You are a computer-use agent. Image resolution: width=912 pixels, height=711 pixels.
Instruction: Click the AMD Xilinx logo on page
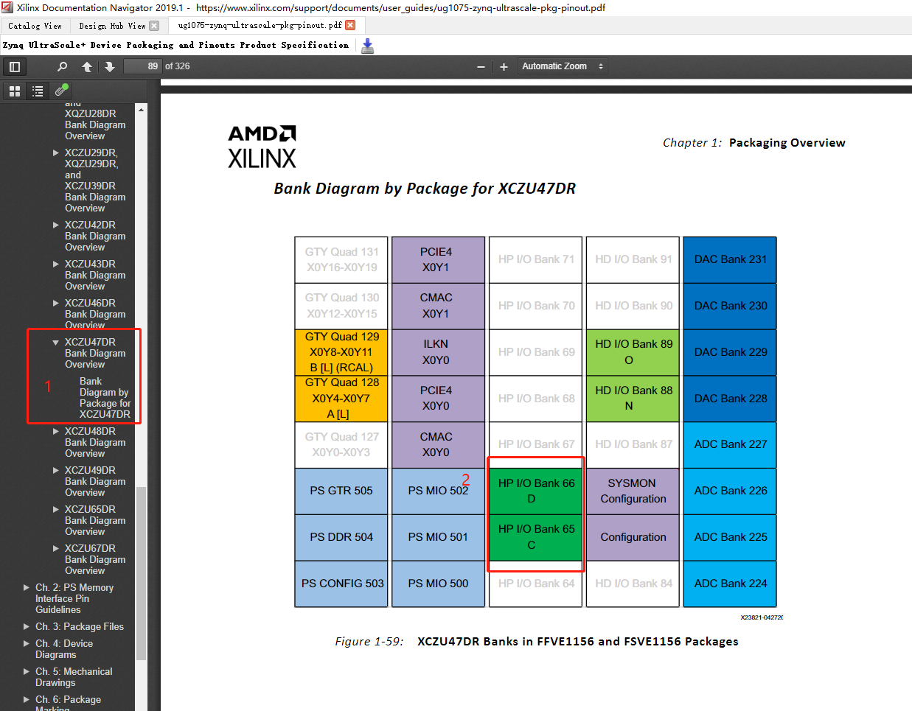coord(262,147)
